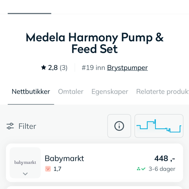Screen dimensions: 189x189
Task: Open the Egenskaper tab
Action: (110, 91)
